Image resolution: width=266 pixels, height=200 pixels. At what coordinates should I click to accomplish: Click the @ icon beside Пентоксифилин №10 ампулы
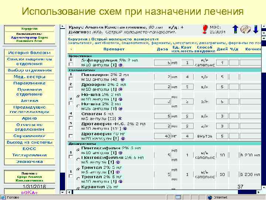(120, 153)
